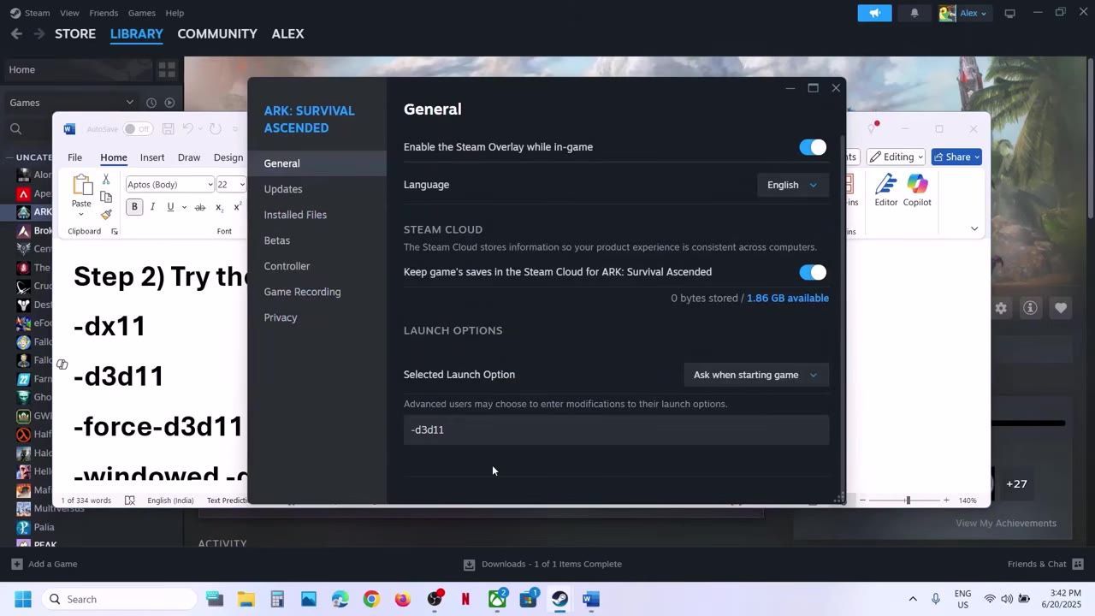The height and width of the screenshot is (616, 1095).
Task: Click the Paste clipboard icon in Word
Action: point(82,185)
